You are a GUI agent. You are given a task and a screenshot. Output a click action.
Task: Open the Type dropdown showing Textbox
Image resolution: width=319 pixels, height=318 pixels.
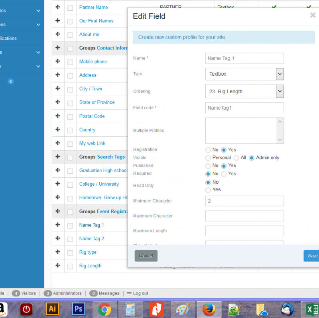click(x=244, y=74)
